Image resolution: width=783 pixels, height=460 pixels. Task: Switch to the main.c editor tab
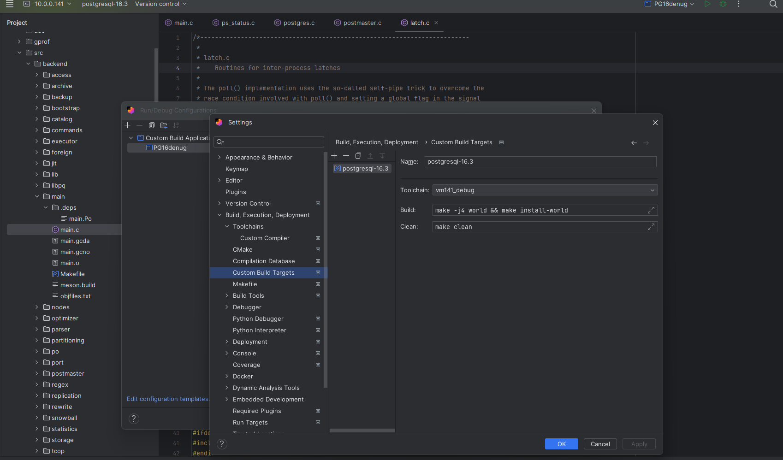tap(179, 23)
